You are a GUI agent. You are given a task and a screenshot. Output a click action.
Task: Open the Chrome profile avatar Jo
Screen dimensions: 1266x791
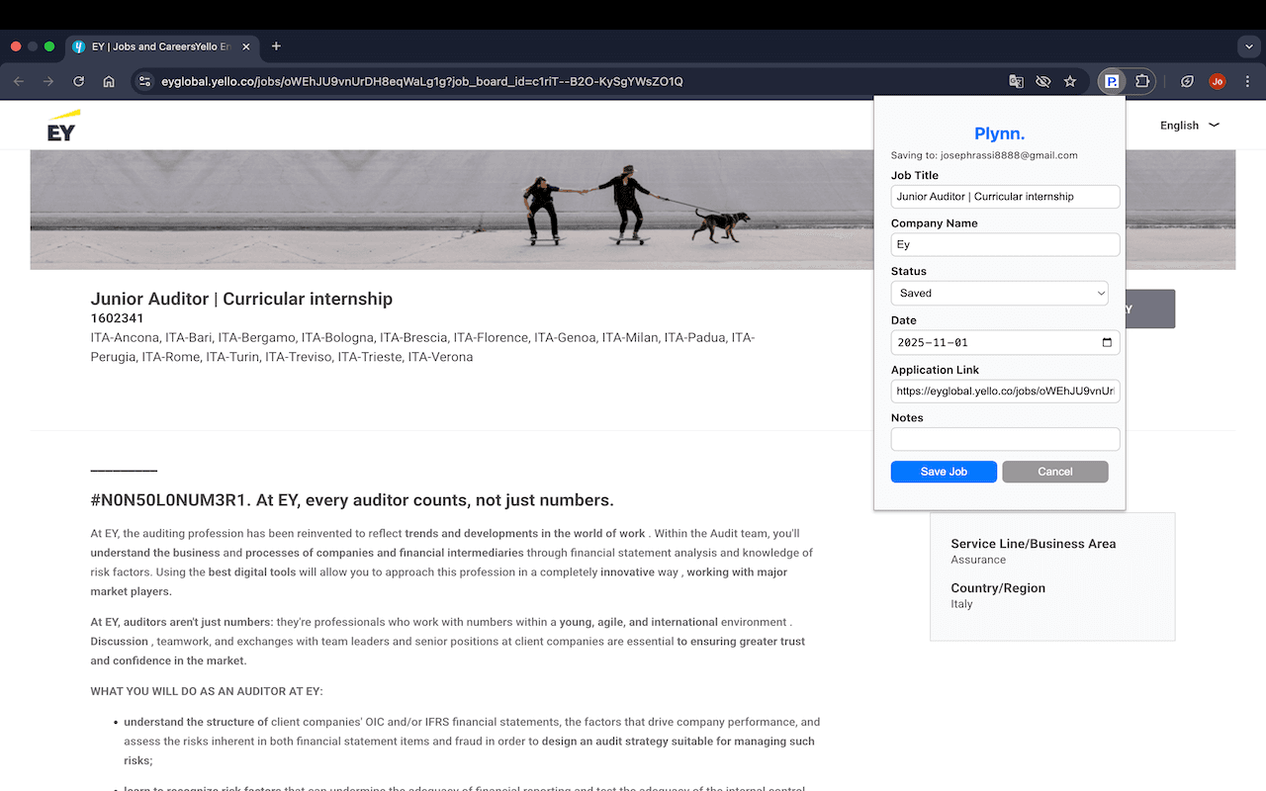pyautogui.click(x=1217, y=81)
